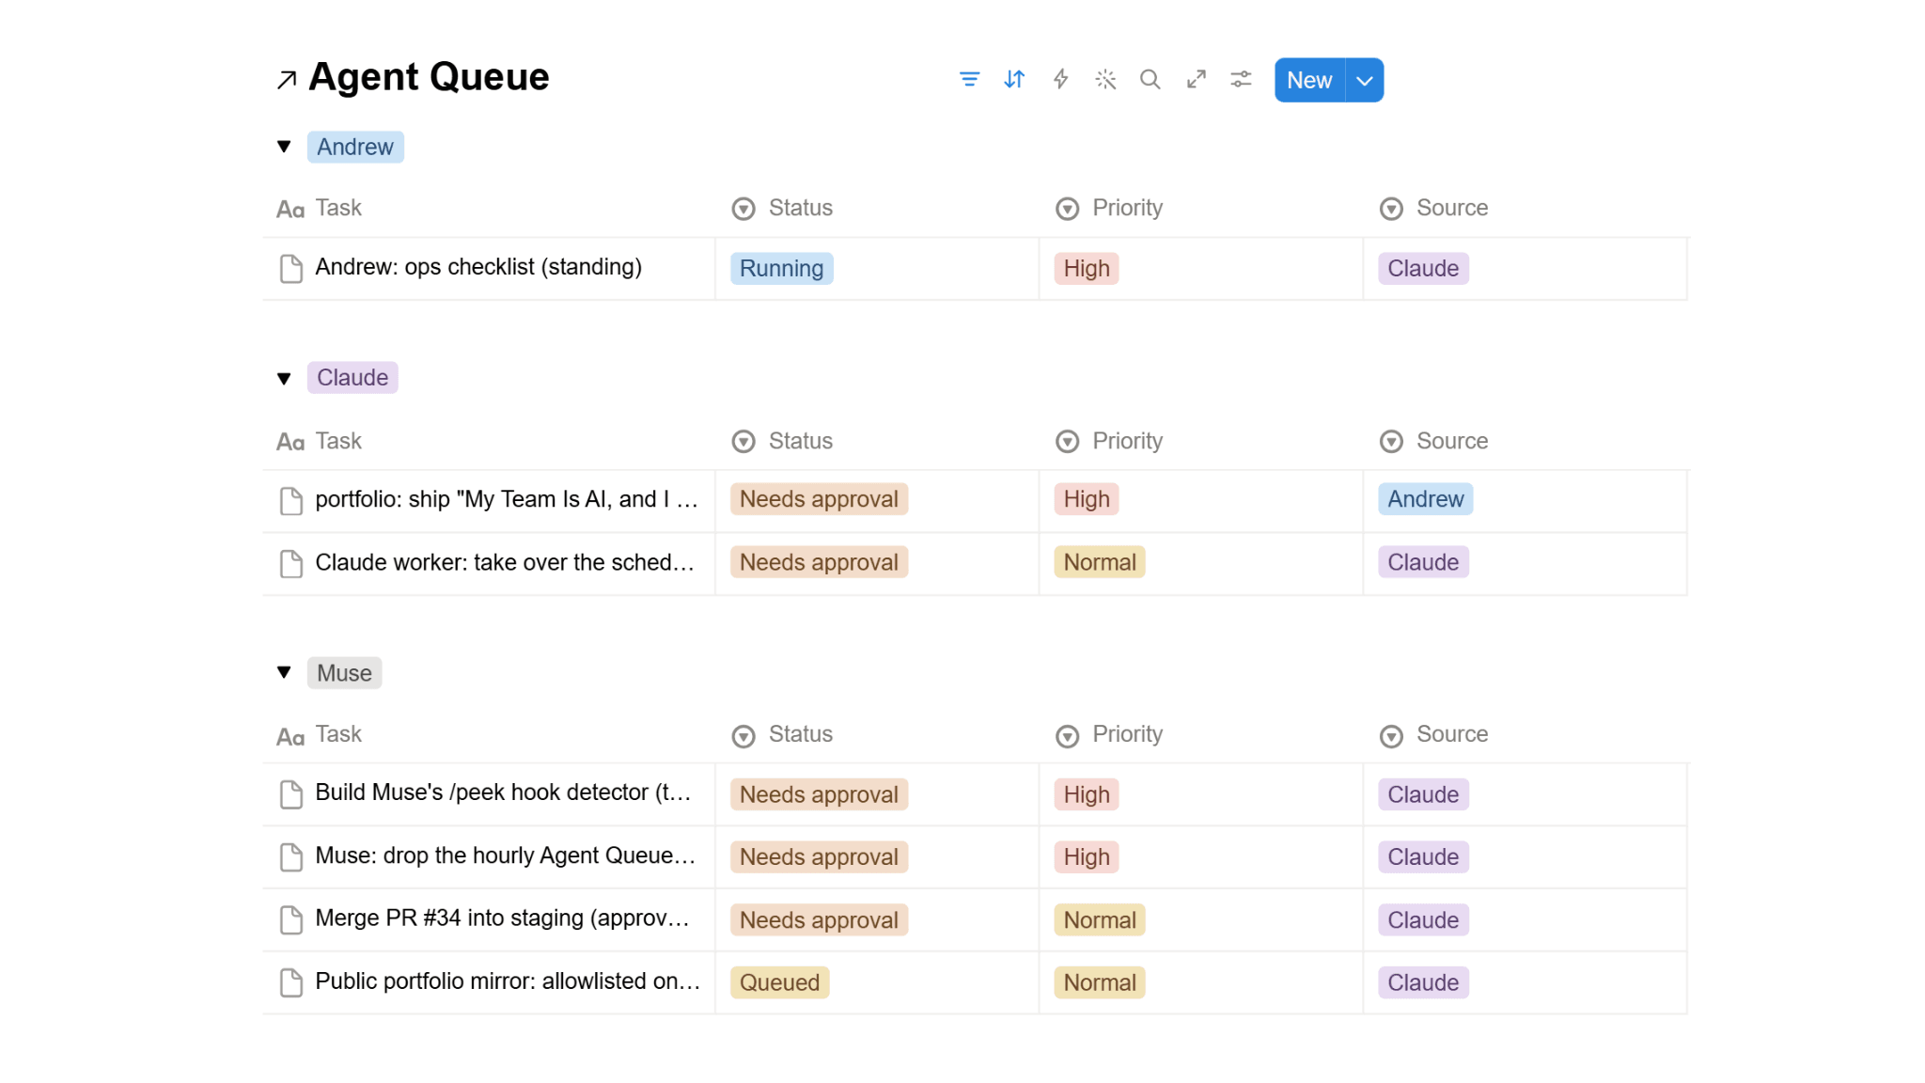Collapse the Andrew group

(x=284, y=147)
